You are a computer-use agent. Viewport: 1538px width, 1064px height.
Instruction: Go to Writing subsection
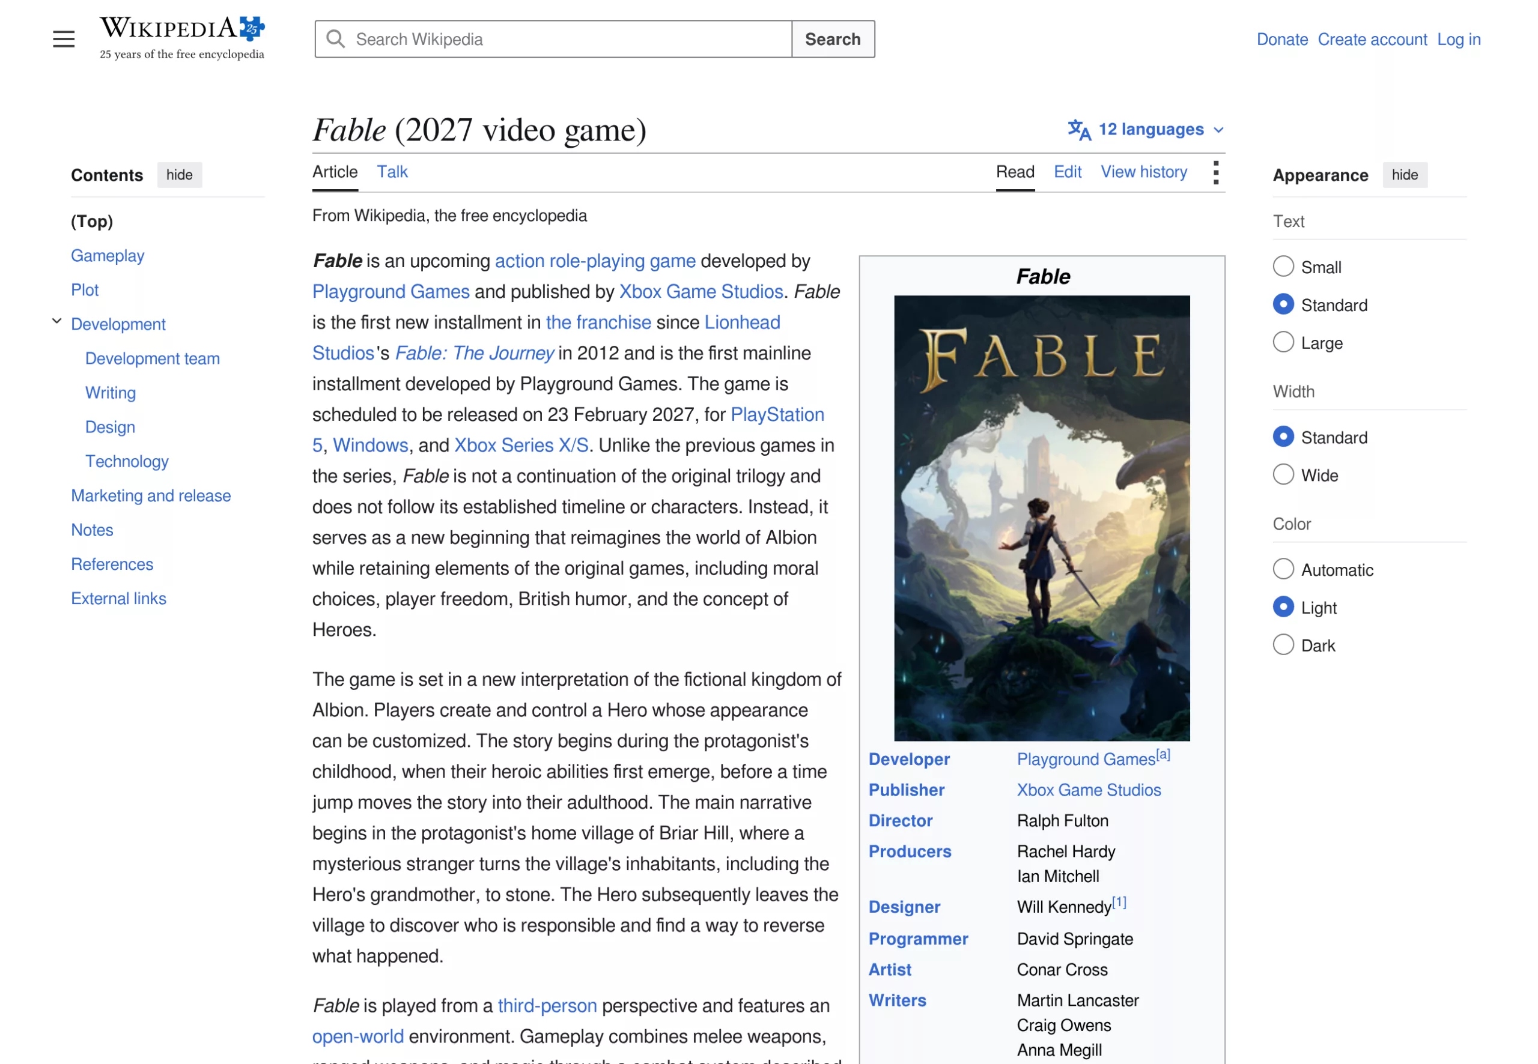[x=111, y=393]
